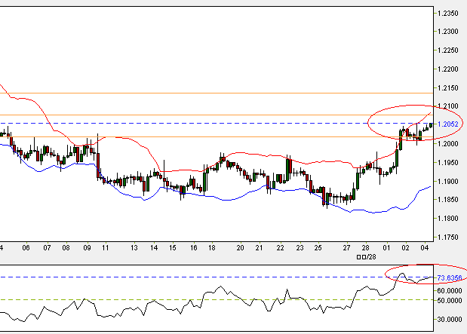Select the 1.2150 price axis label

pyautogui.click(x=448, y=87)
